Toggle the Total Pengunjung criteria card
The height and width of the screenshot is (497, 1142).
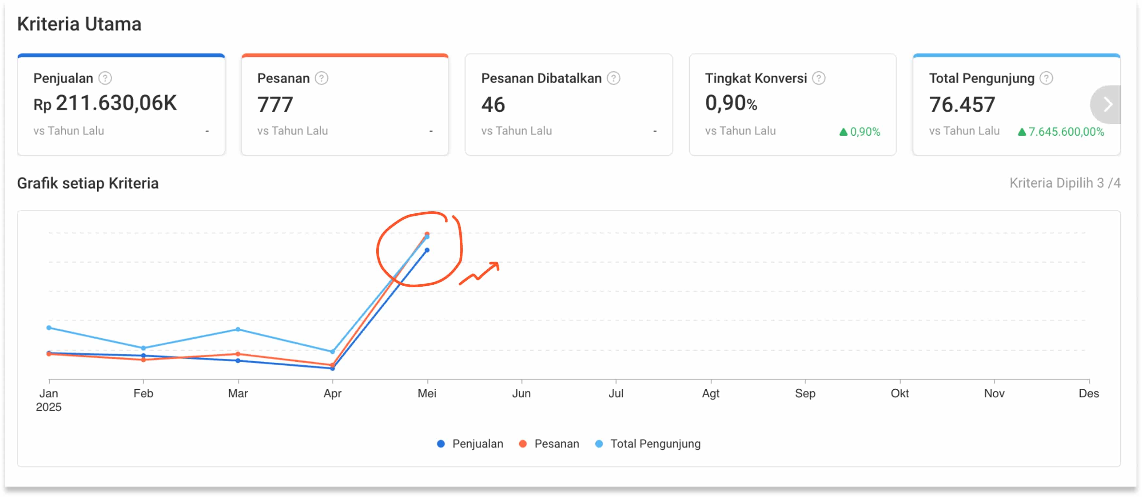click(1017, 105)
